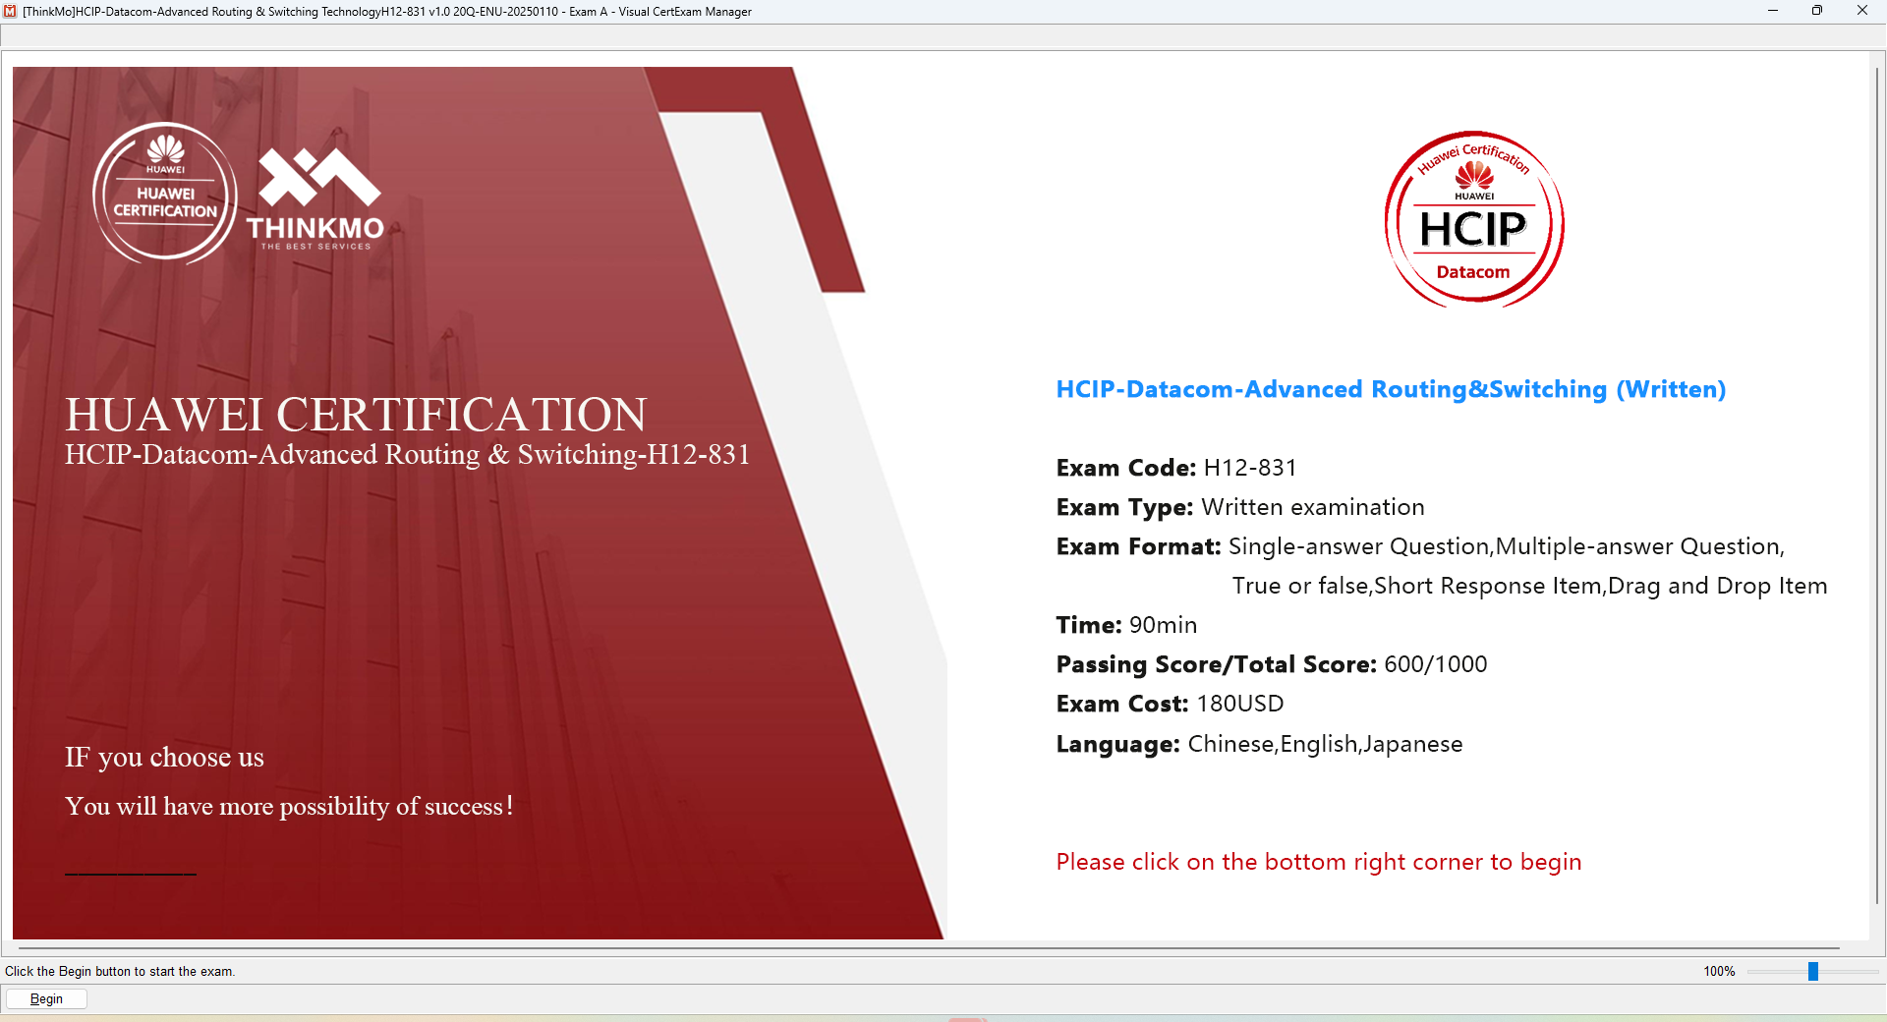Click the Huawei Certification circular logo
Viewport: 1887px width, 1022px height.
(x=164, y=194)
